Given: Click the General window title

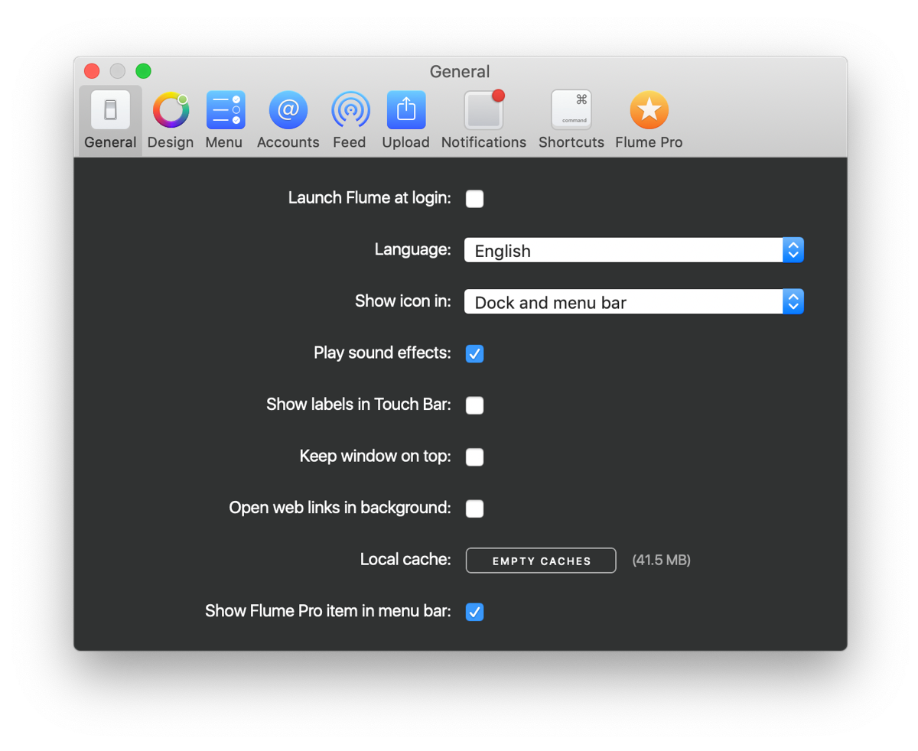Looking at the screenshot, I should click(460, 72).
